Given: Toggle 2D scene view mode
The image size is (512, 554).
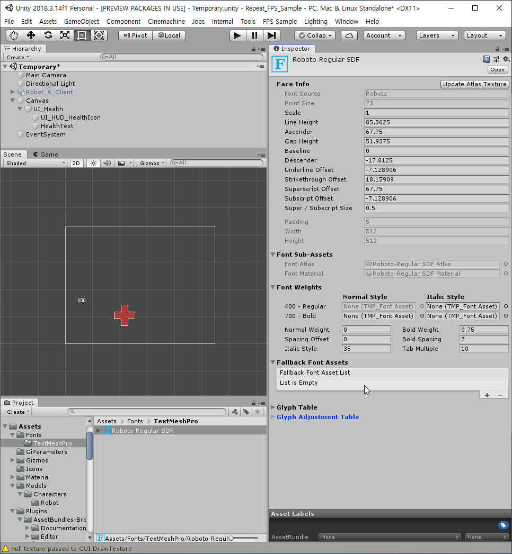Looking at the screenshot, I should (76, 163).
